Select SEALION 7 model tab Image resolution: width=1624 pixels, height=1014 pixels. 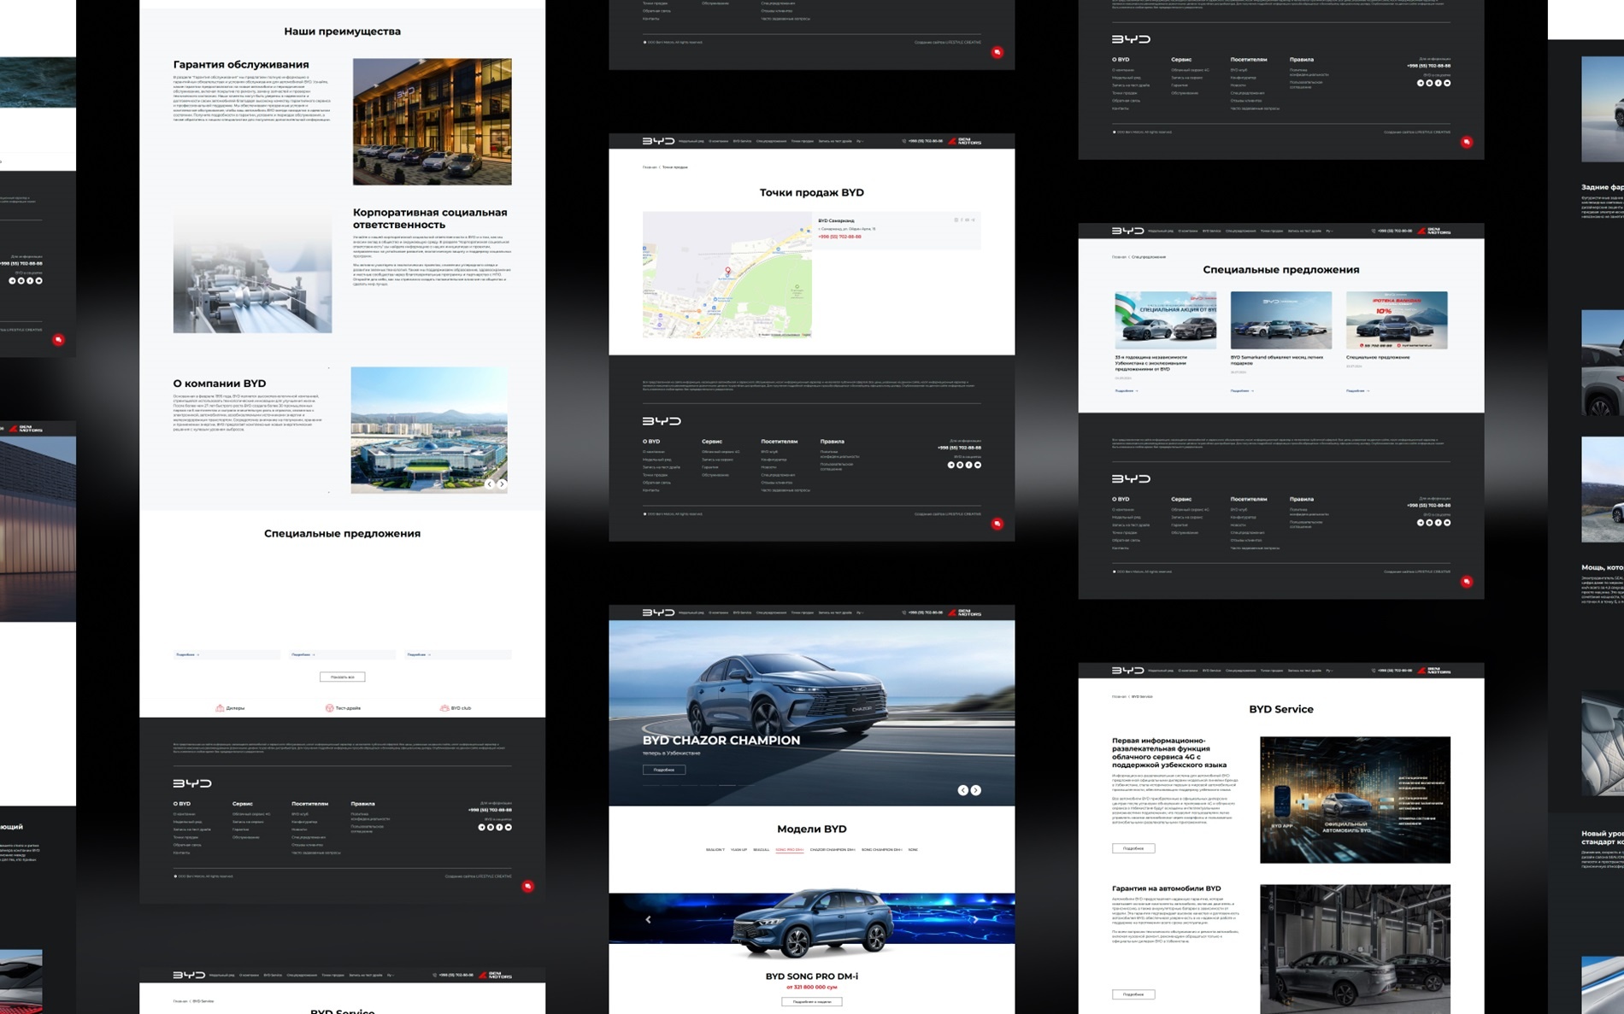pyautogui.click(x=715, y=850)
